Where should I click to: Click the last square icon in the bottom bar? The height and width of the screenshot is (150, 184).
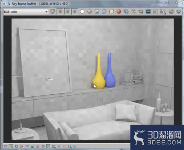tap(75, 146)
